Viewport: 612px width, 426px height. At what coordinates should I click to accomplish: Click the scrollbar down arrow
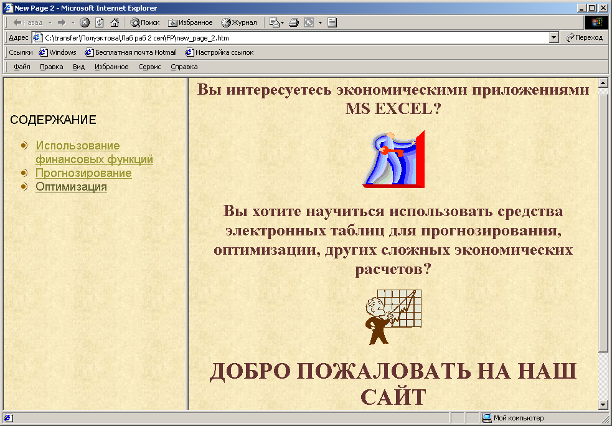click(x=603, y=405)
